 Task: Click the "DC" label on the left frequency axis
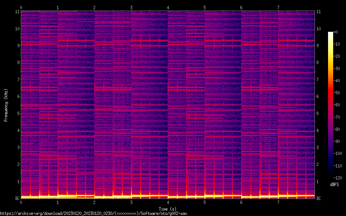coord(17,198)
